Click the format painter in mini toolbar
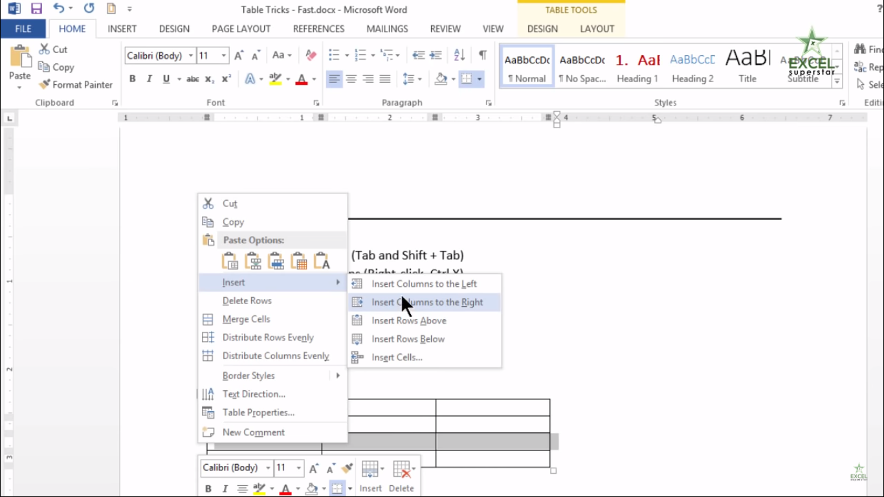The image size is (884, 497). [x=348, y=467]
